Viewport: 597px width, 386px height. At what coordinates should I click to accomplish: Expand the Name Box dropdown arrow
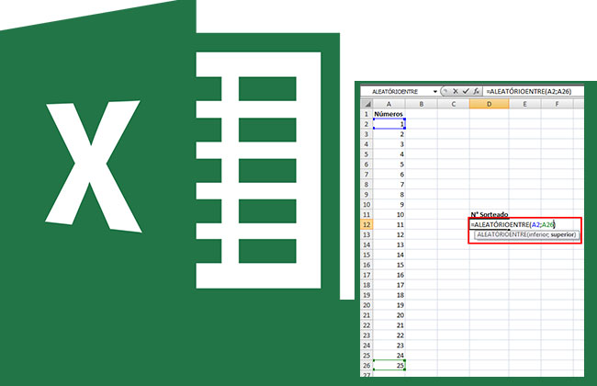point(434,92)
